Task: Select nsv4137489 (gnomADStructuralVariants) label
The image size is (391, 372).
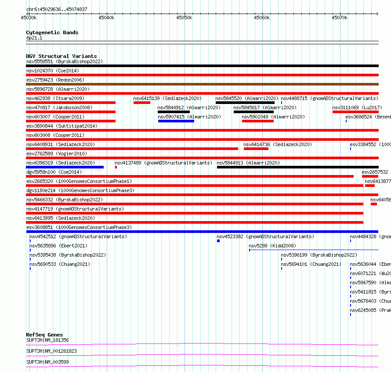Action: 163,163
